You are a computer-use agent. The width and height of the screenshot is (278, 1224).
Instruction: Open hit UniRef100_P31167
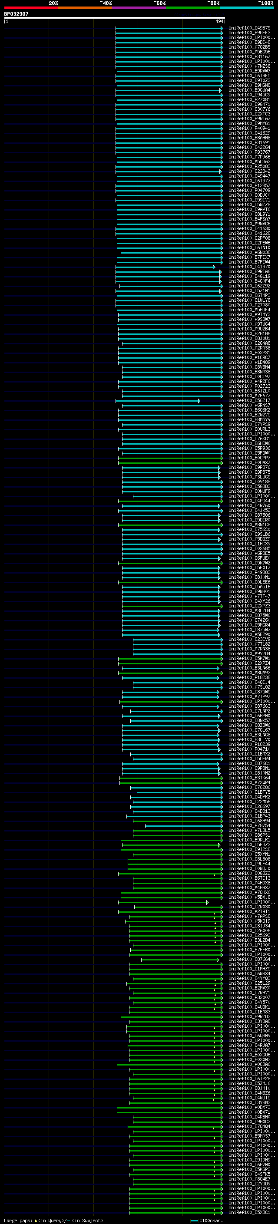[x=249, y=56]
